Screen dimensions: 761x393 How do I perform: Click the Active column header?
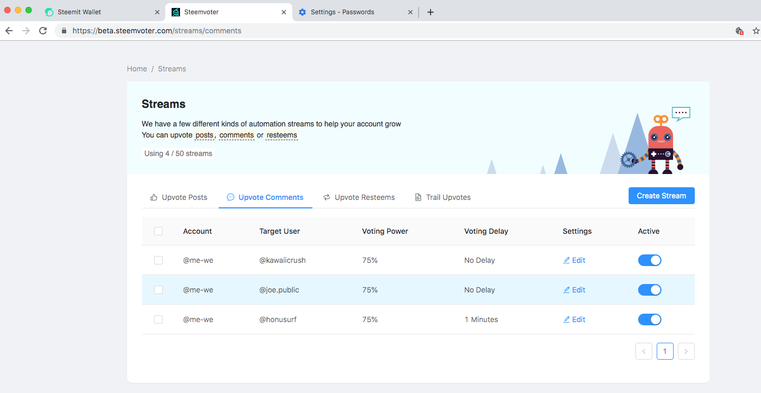[649, 231]
